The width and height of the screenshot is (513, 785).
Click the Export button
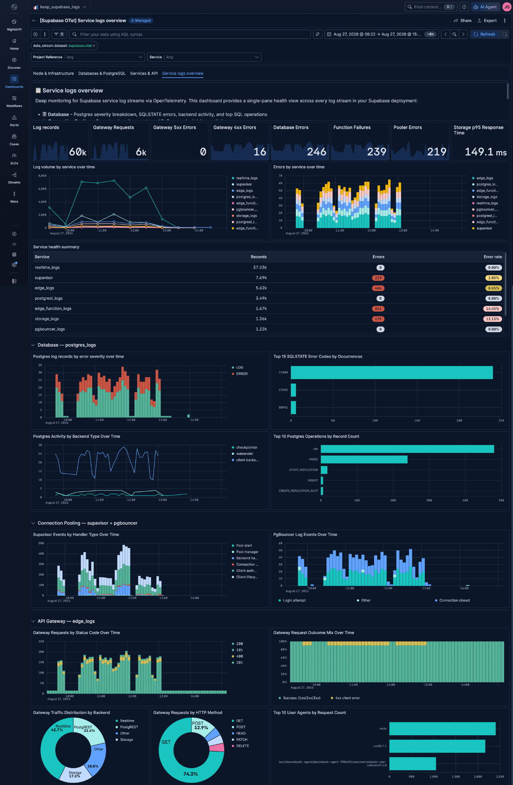click(487, 21)
